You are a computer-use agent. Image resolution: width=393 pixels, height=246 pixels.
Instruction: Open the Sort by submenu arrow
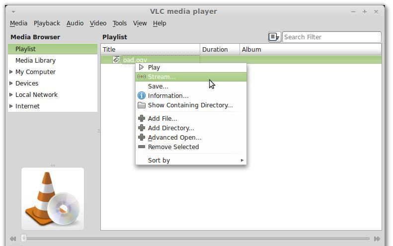point(242,160)
